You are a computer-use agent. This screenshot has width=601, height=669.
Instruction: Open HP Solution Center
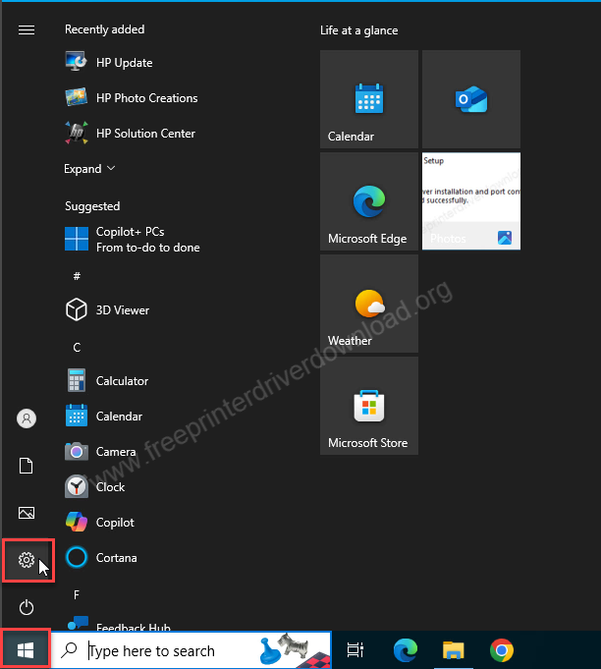click(130, 134)
